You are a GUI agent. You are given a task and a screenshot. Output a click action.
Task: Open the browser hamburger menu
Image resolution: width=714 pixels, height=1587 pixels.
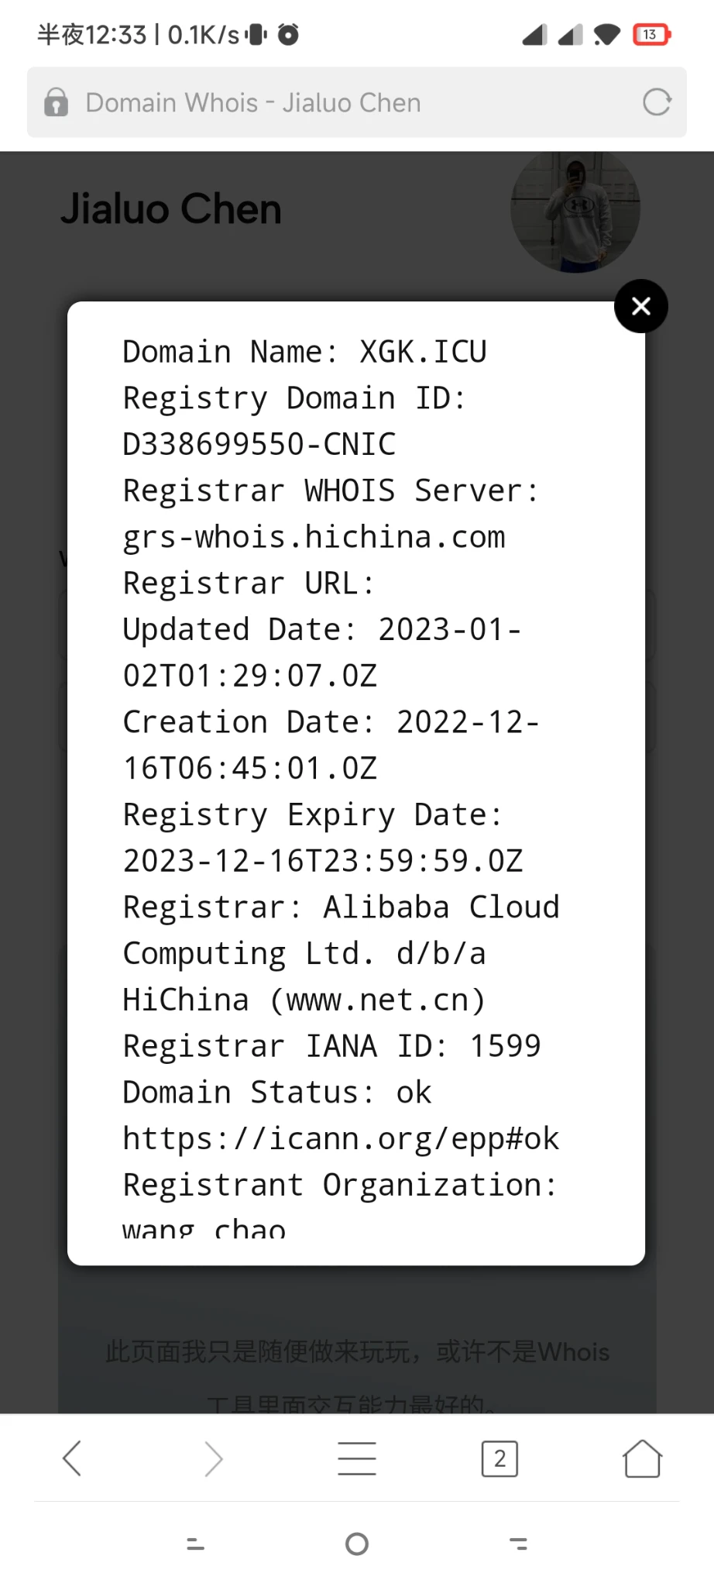coord(357,1458)
